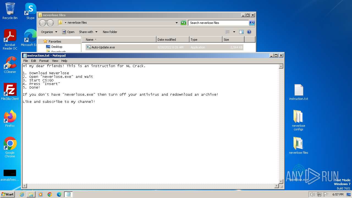Open the neverlose files desktop folder
The image size is (352, 198).
click(x=299, y=146)
